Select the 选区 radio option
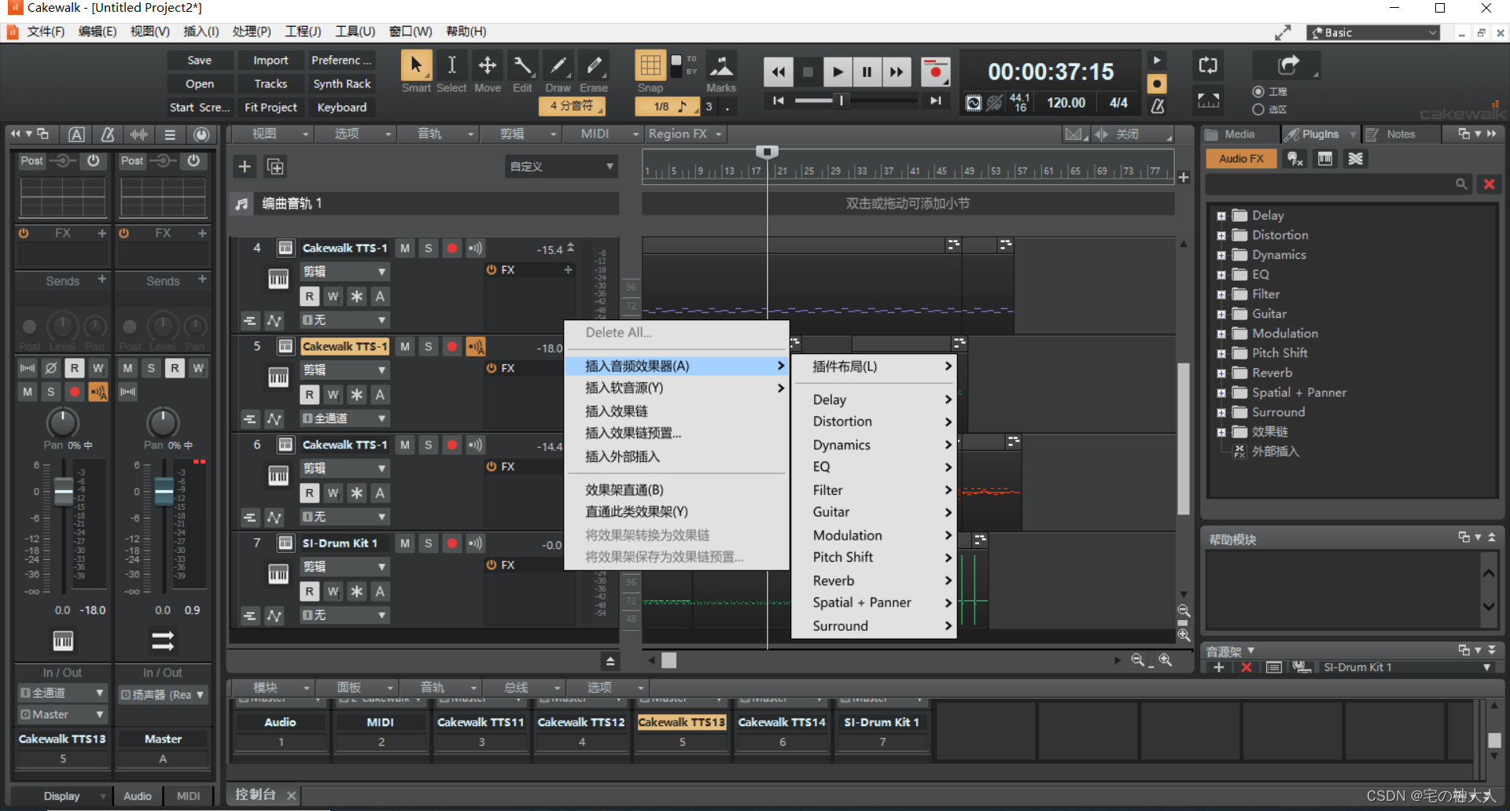The image size is (1510, 811). tap(1258, 109)
